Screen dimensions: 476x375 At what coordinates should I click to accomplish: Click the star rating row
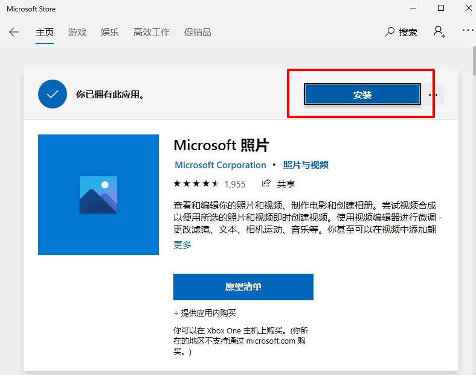(196, 183)
